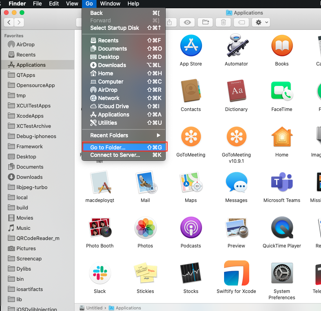Select the Books app icon
321x311 pixels.
[x=282, y=45]
